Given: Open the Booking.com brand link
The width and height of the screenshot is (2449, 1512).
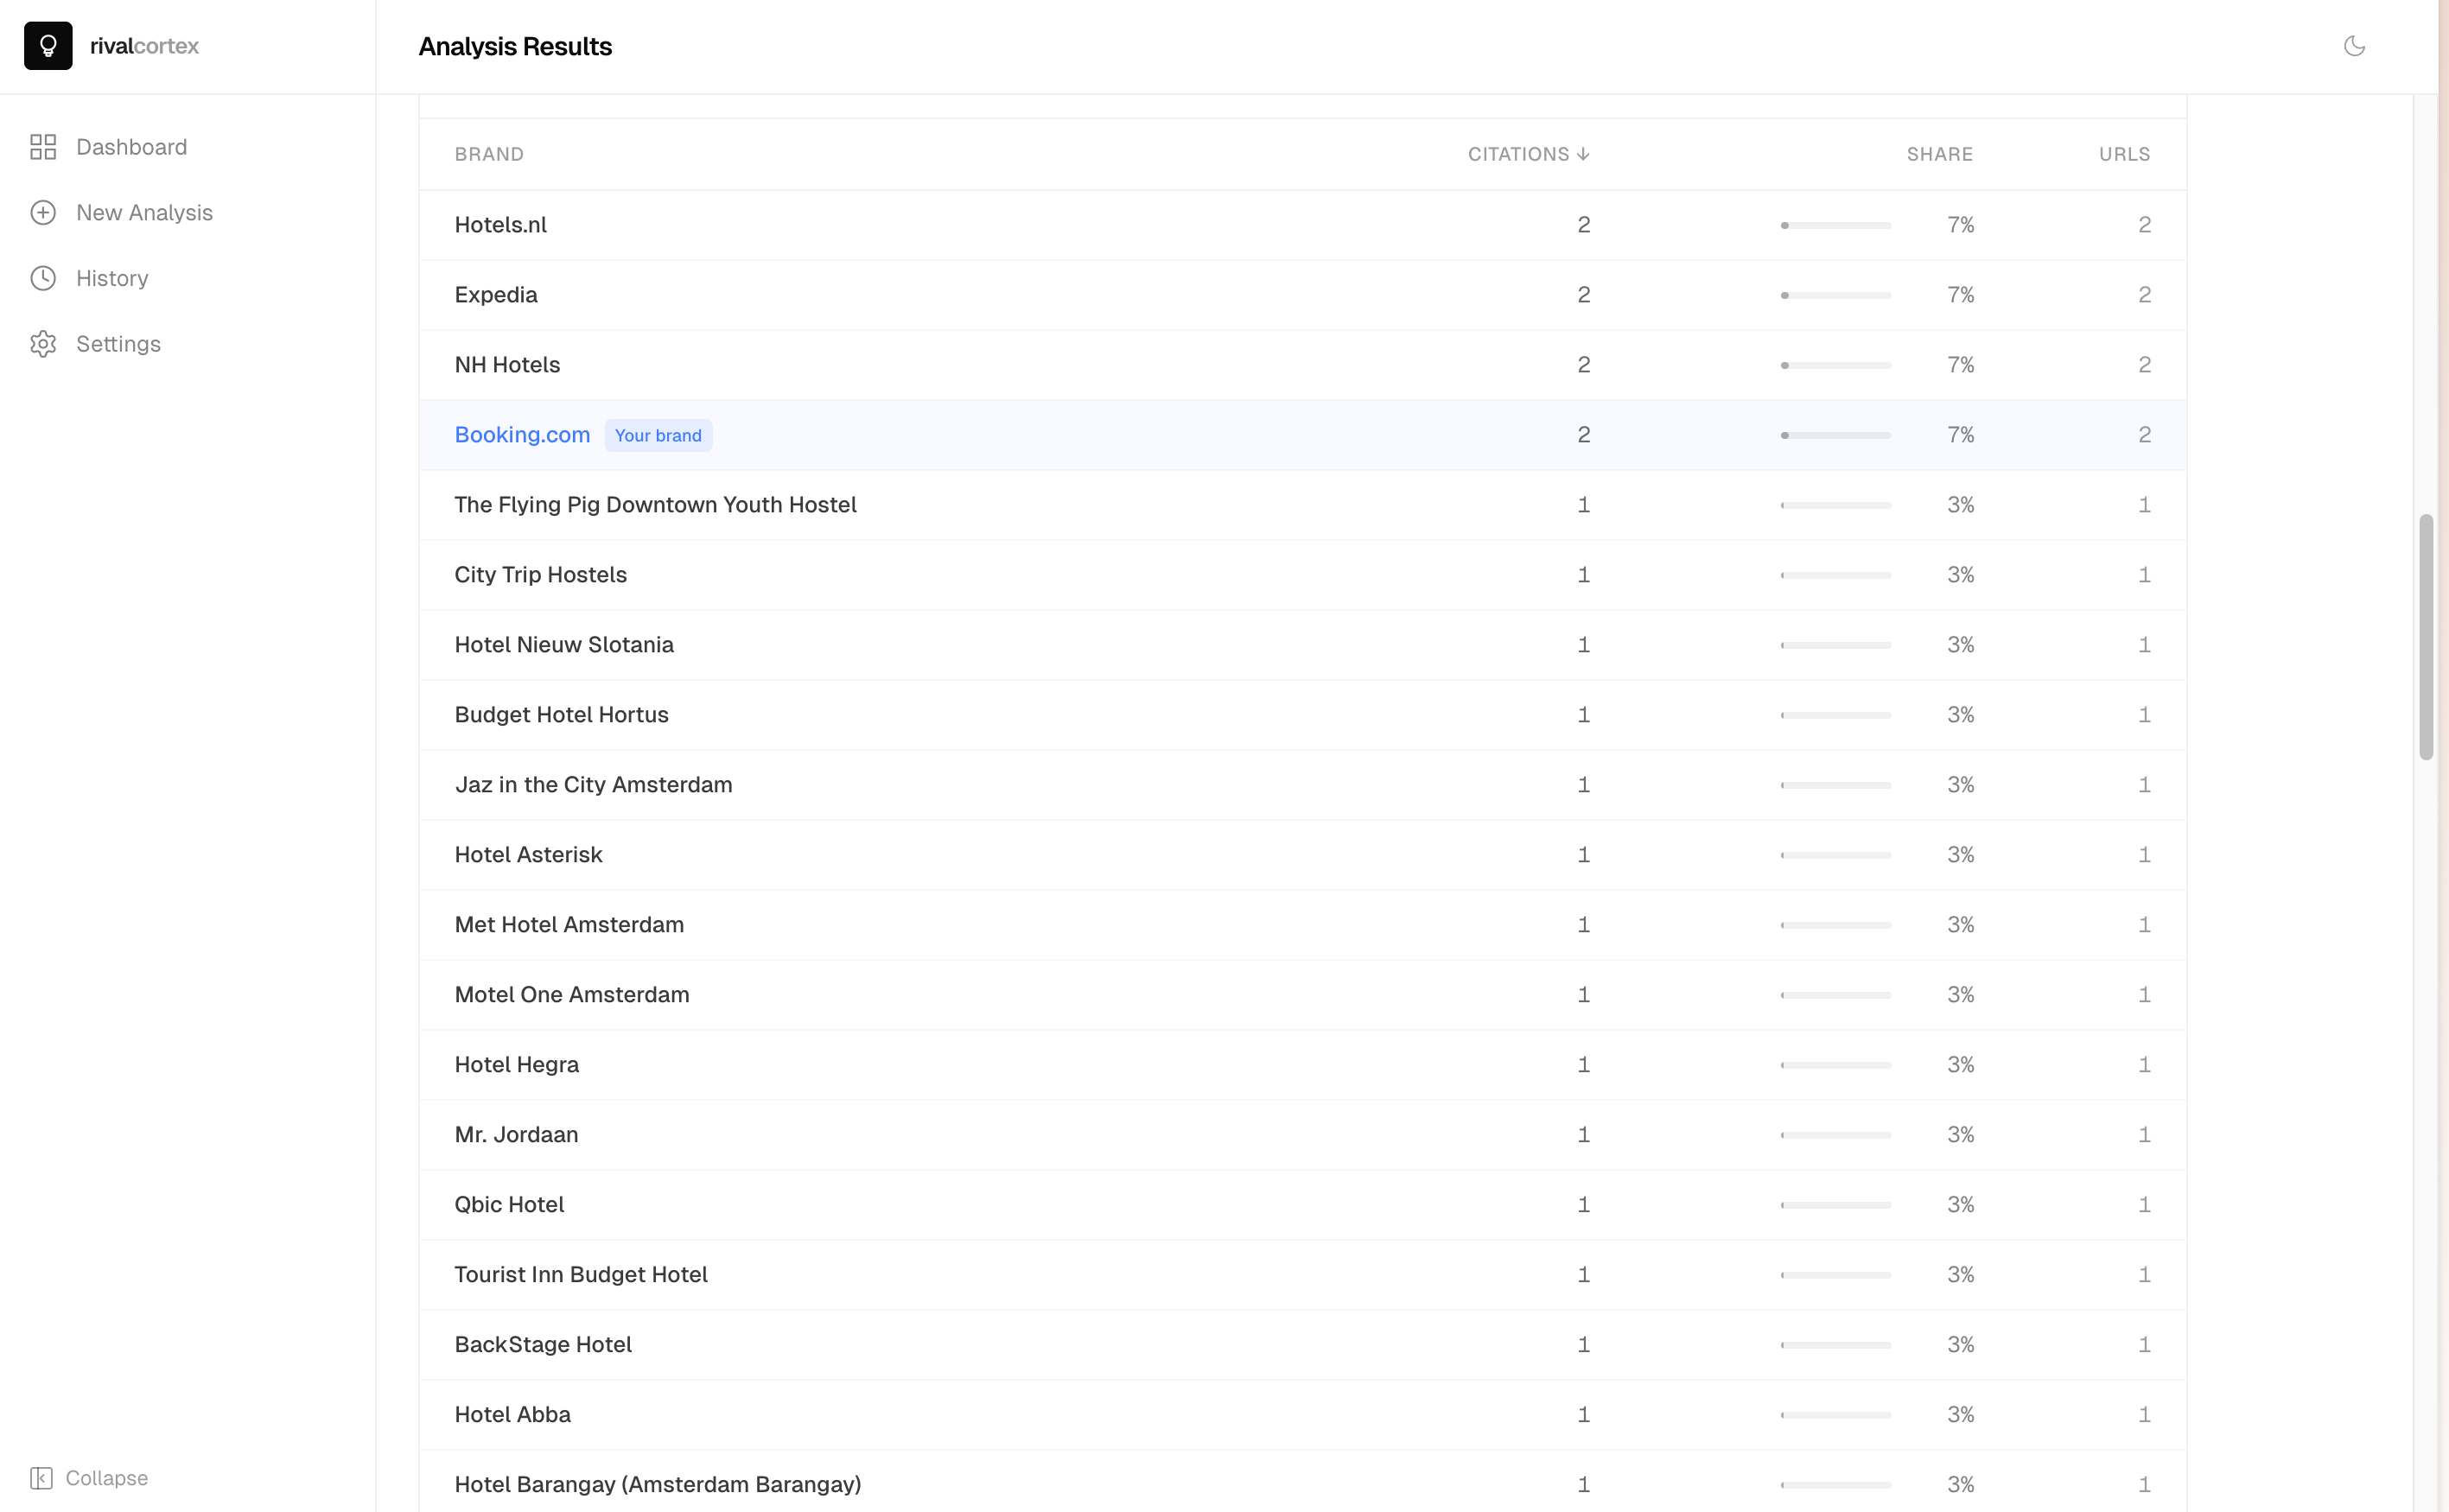Looking at the screenshot, I should click(x=522, y=435).
